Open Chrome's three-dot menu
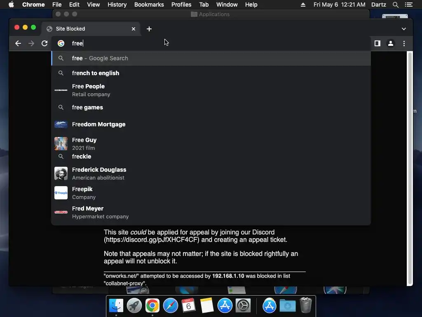422x317 pixels. 404,43
